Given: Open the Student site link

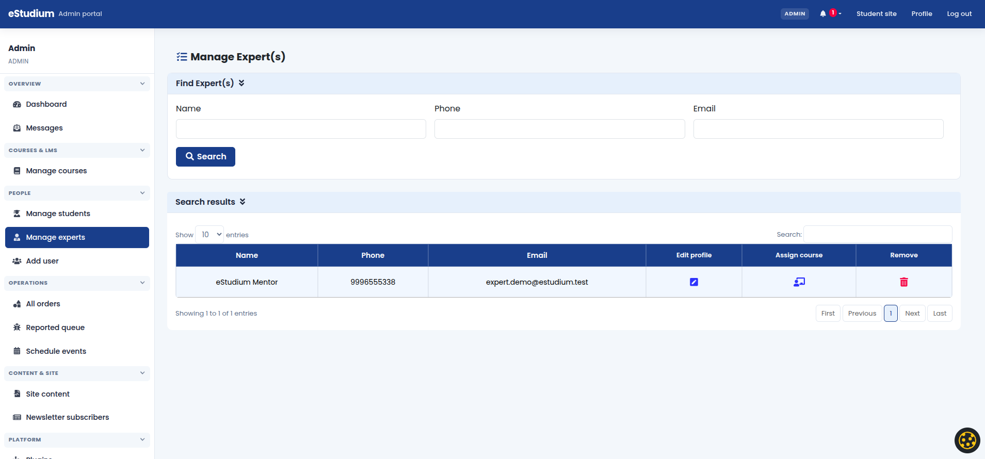Looking at the screenshot, I should click(876, 14).
